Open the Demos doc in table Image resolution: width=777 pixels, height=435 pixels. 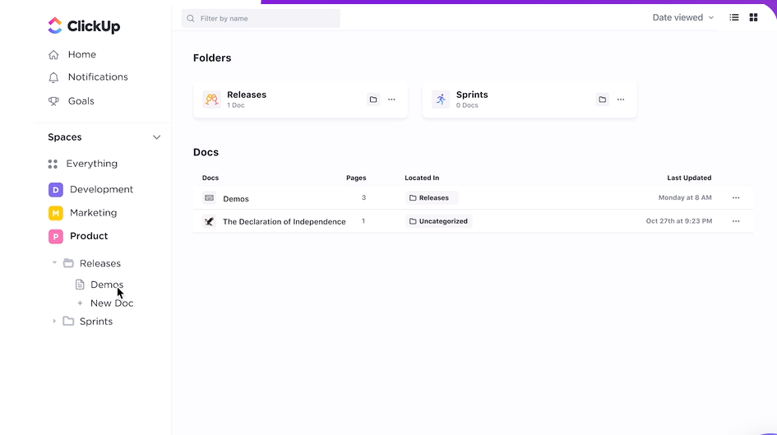[x=236, y=199]
